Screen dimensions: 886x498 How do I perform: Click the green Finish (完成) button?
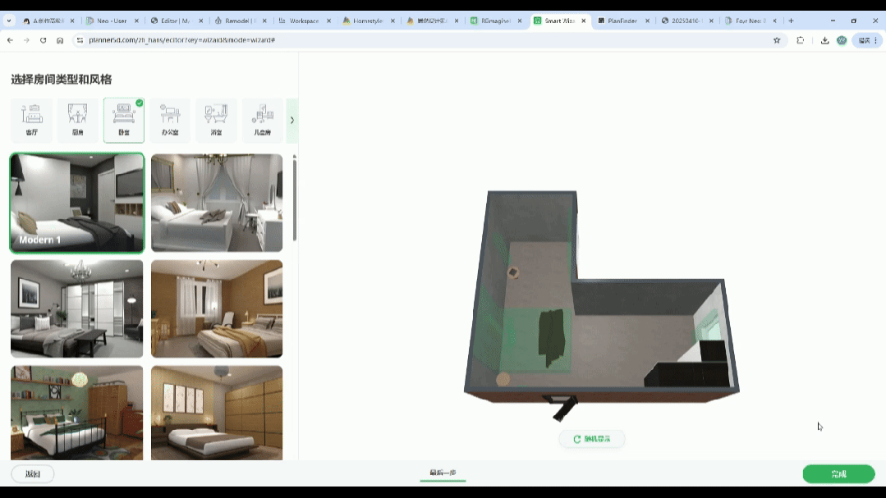tap(838, 473)
